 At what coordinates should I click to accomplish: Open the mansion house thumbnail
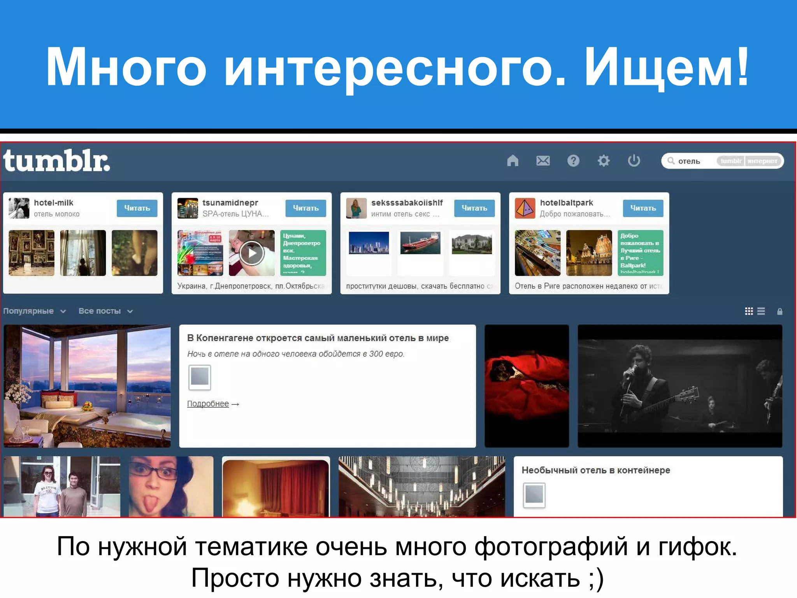click(472, 253)
